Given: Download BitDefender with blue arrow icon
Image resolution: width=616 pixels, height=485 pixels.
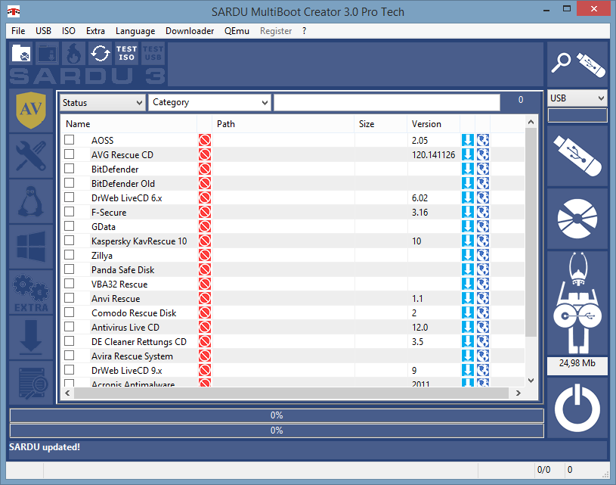Looking at the screenshot, I should (468, 169).
